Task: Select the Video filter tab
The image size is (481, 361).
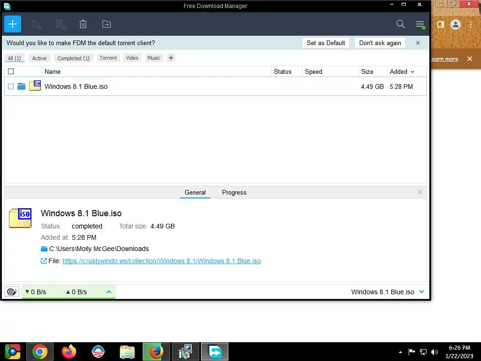Action: click(132, 58)
